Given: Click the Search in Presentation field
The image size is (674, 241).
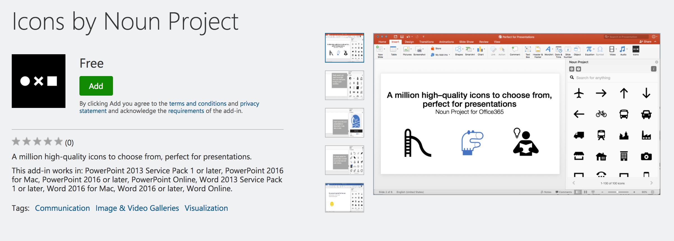Looking at the screenshot, I should [626, 37].
